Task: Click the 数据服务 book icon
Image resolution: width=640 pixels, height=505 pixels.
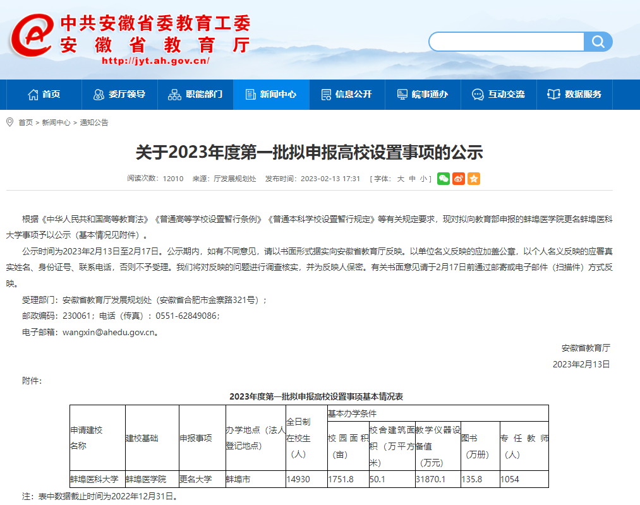Action: (x=553, y=95)
